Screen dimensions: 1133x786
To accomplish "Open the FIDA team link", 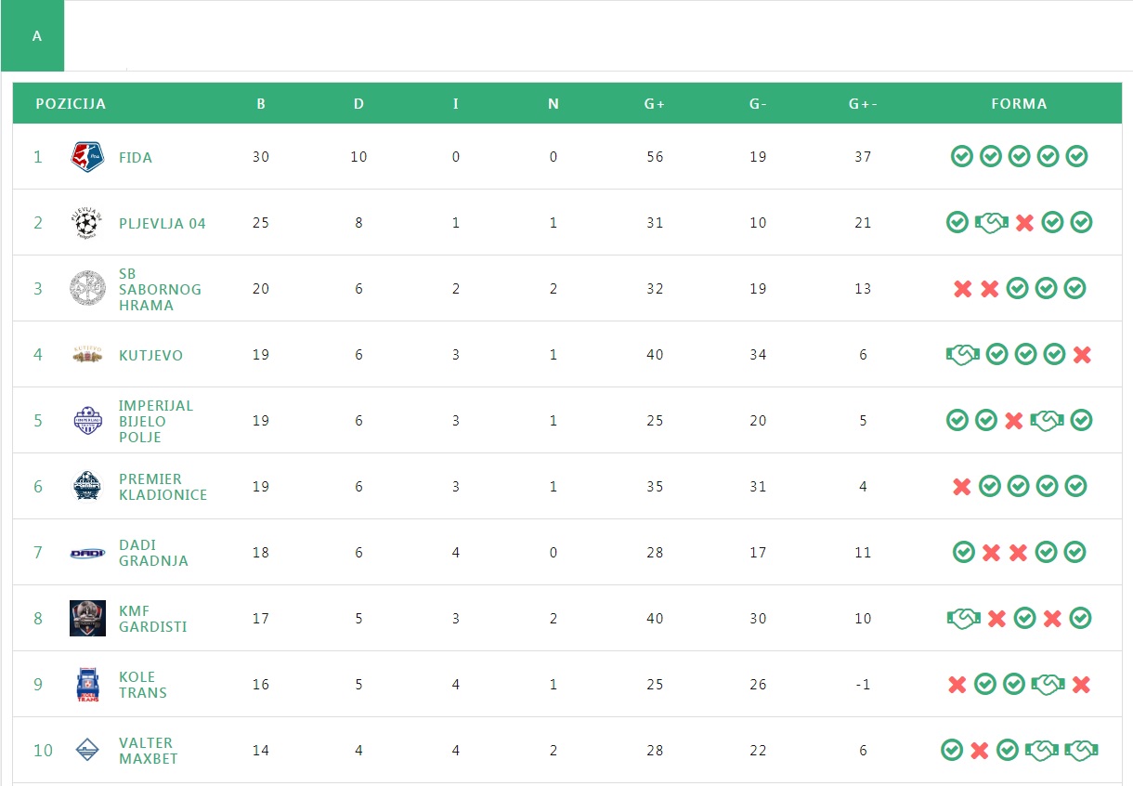I will coord(136,158).
